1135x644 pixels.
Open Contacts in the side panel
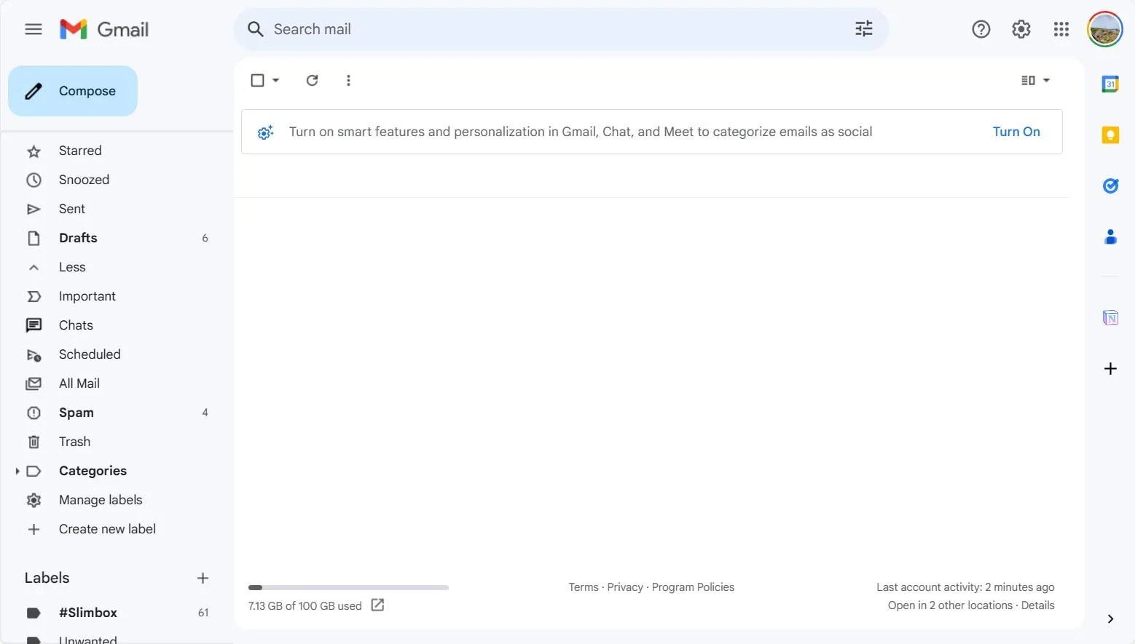(1110, 236)
